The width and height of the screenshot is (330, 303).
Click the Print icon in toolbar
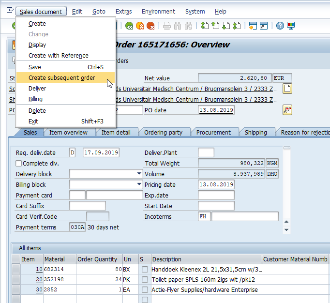[x=167, y=26]
